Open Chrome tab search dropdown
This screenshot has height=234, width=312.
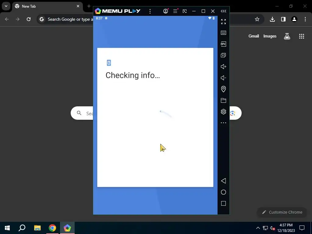point(6,6)
